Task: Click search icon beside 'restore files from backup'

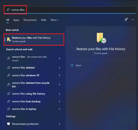Action: [x=9, y=101]
